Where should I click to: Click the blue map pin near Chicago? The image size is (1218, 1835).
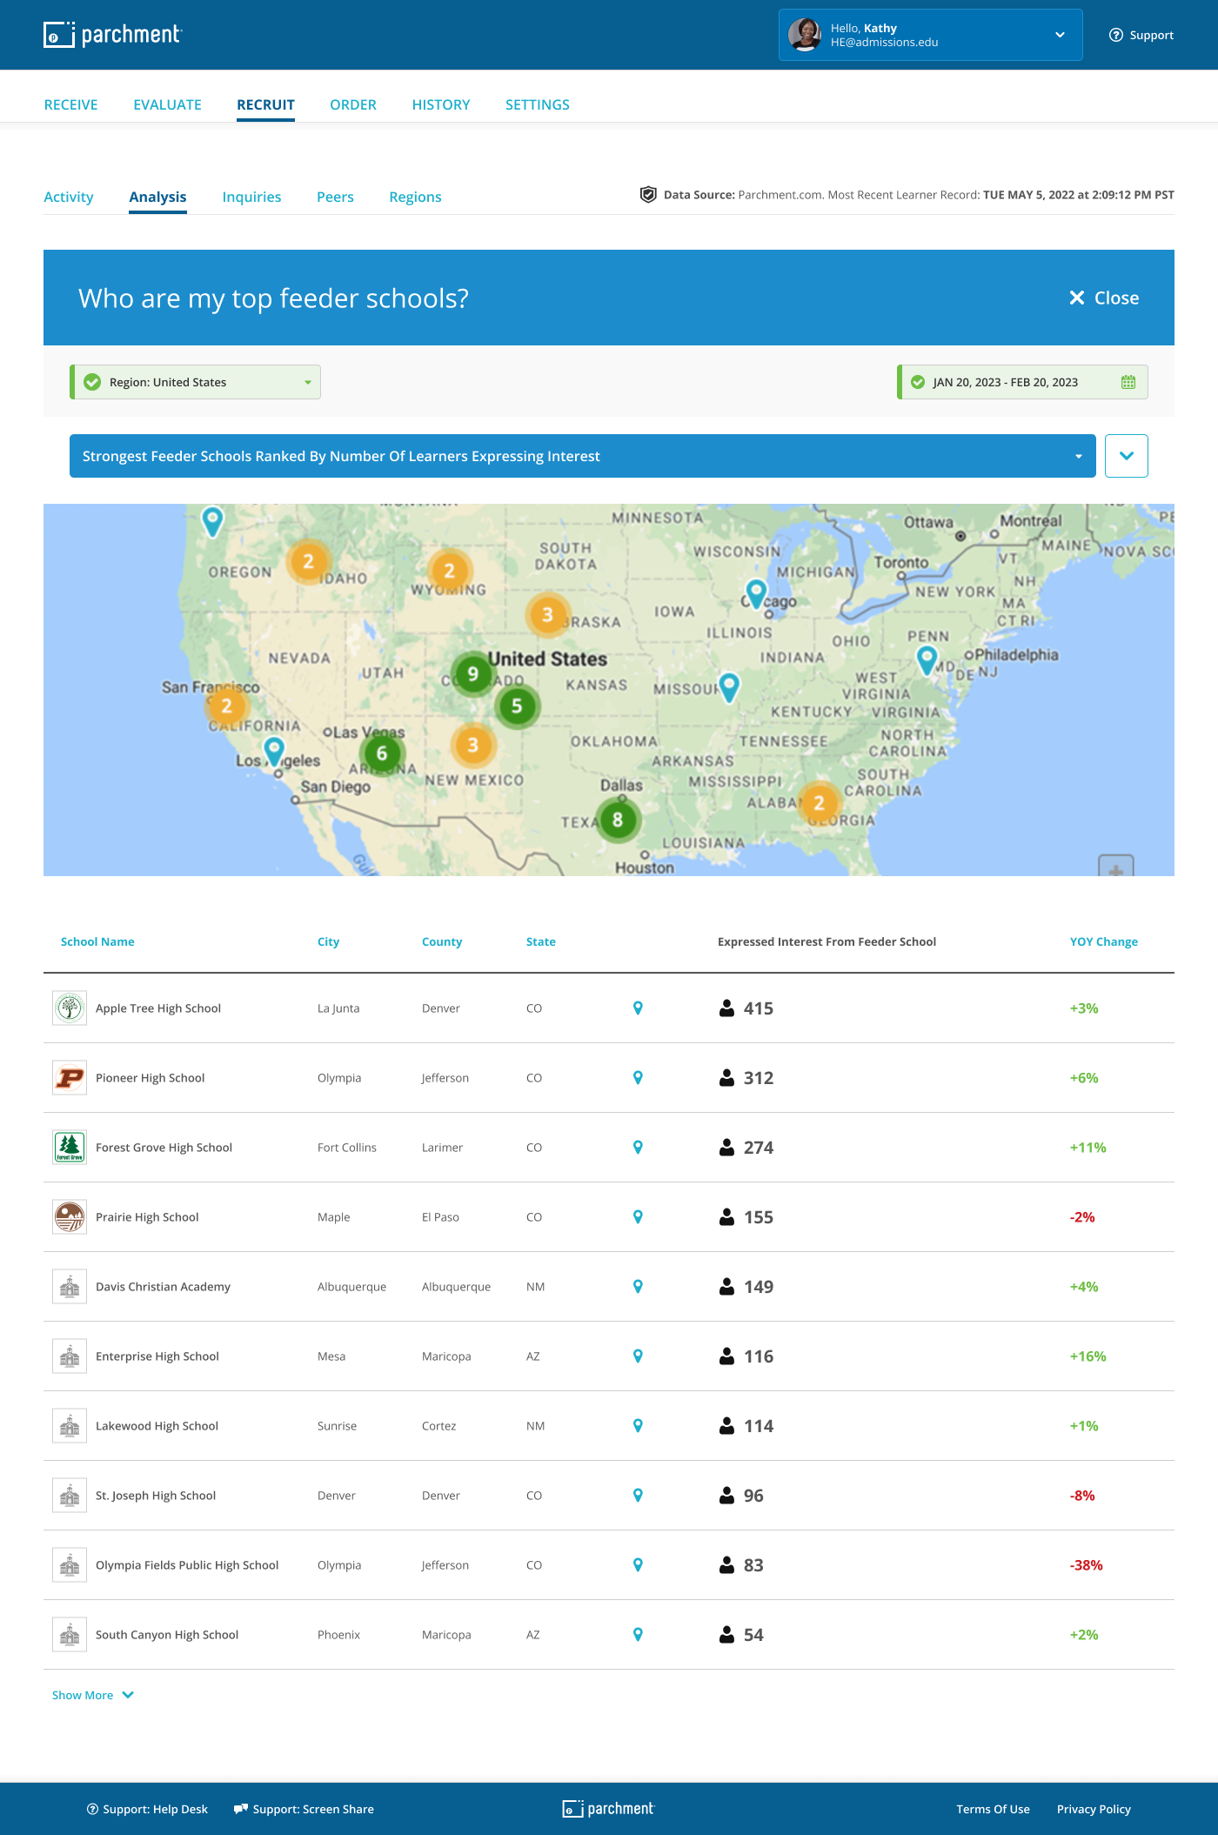coord(756,593)
